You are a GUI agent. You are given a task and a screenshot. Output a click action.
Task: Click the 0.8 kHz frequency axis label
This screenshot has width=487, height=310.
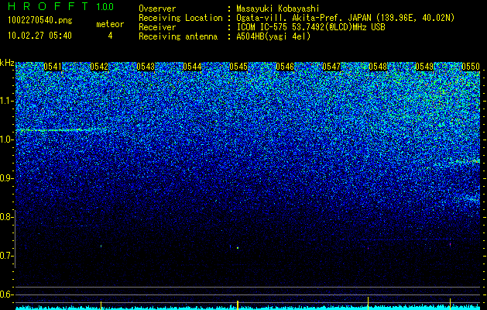tap(7, 217)
